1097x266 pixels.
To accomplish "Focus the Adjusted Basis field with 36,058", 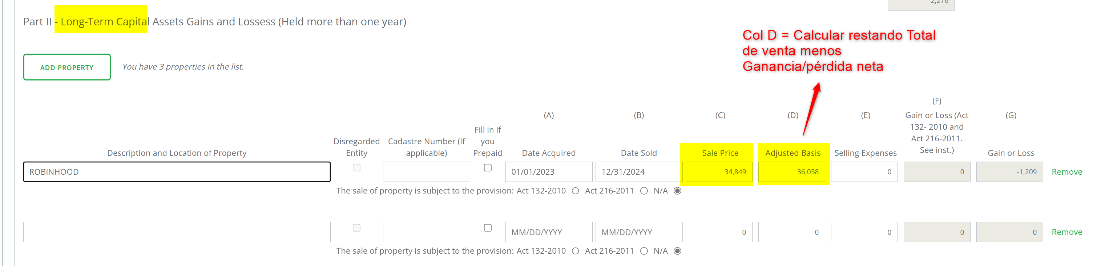I will (x=792, y=172).
